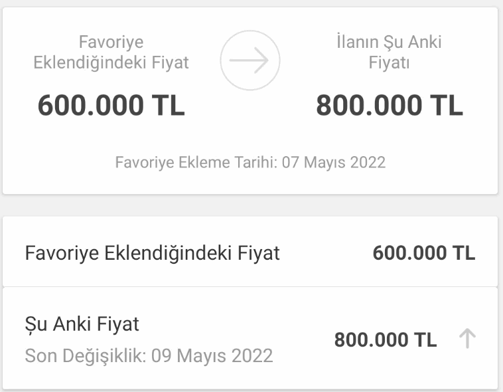Click the top 'Favoriye Eklendiğindeki Fiyat' heading

pos(111,52)
